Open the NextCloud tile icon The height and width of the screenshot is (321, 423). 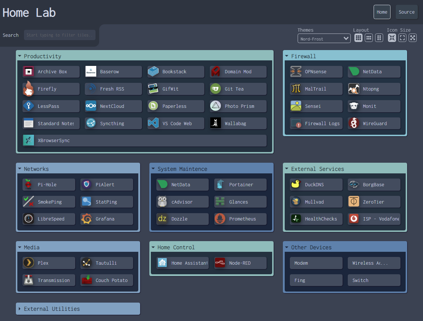91,106
